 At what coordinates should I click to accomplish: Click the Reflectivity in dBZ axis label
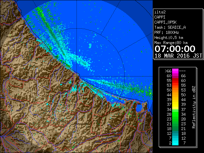(x=194, y=107)
